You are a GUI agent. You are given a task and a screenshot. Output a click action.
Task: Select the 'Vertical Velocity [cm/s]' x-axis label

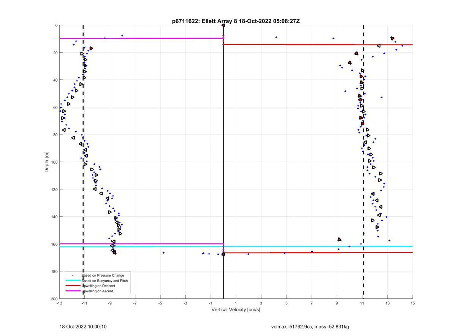(236, 310)
